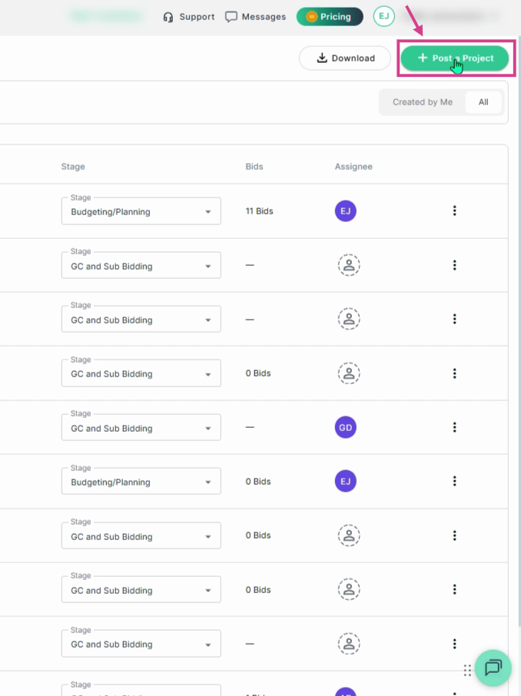
Task: Sort by the Assignee column header
Action: click(x=353, y=167)
